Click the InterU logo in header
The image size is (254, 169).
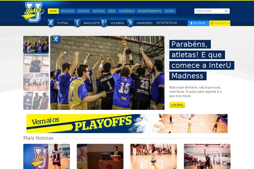tap(33, 12)
